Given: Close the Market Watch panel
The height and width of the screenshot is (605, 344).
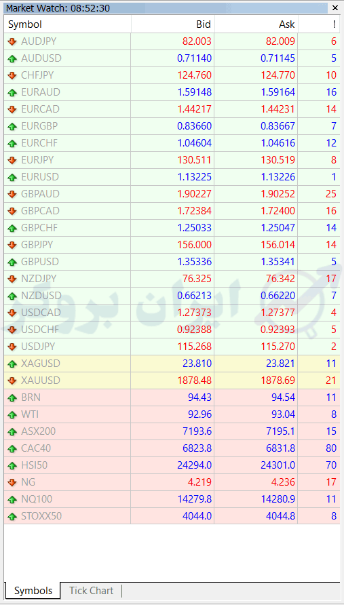Looking at the screenshot, I should [335, 8].
